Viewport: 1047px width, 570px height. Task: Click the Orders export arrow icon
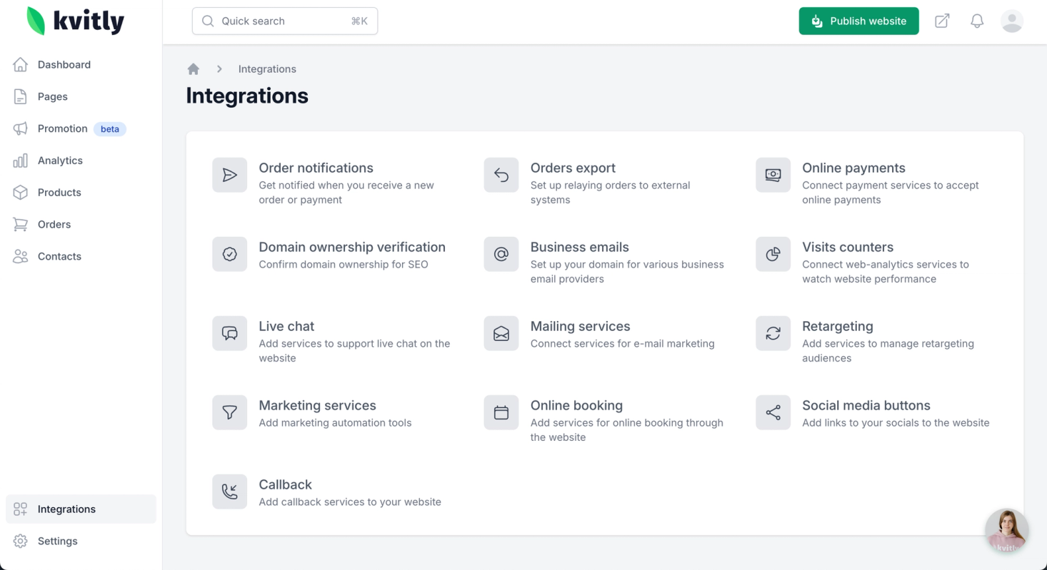point(501,175)
